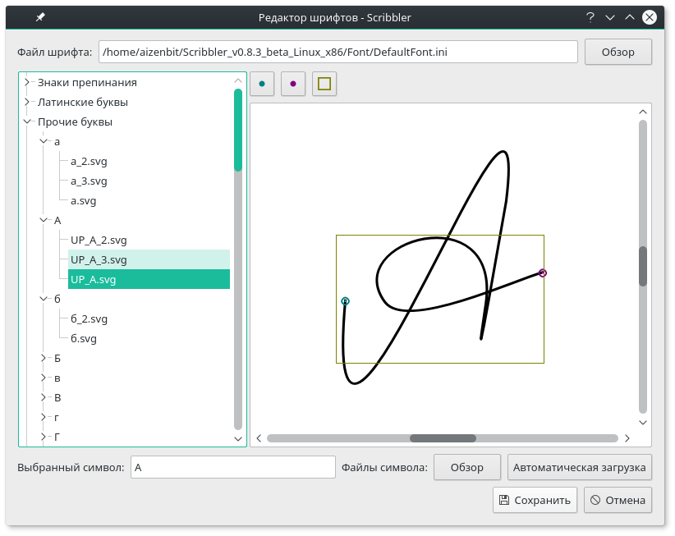The width and height of the screenshot is (675, 536).
Task: Click canvas vertical scrollbar thumb
Action: click(x=643, y=266)
